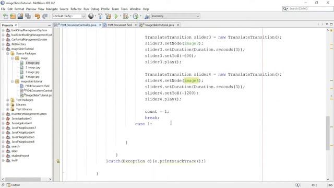Select the fileDirectory project
This screenshot has height=188, width=334.
click(x=19, y=44)
